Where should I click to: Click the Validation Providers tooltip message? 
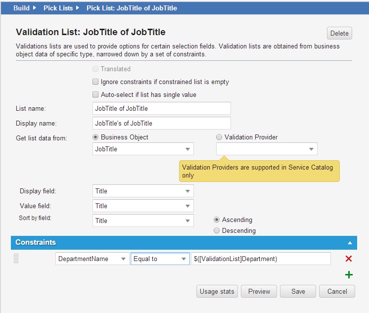259,171
